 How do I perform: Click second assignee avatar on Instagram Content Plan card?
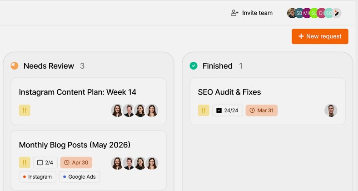129,111
